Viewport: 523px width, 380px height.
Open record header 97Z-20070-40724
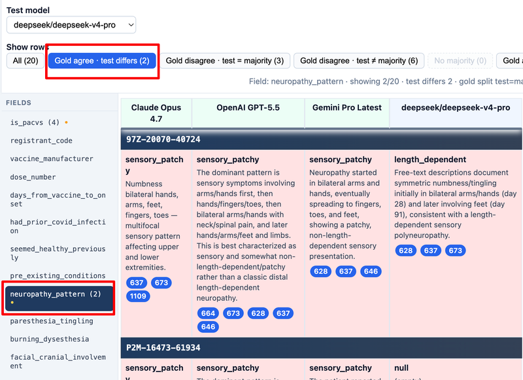tap(321, 139)
